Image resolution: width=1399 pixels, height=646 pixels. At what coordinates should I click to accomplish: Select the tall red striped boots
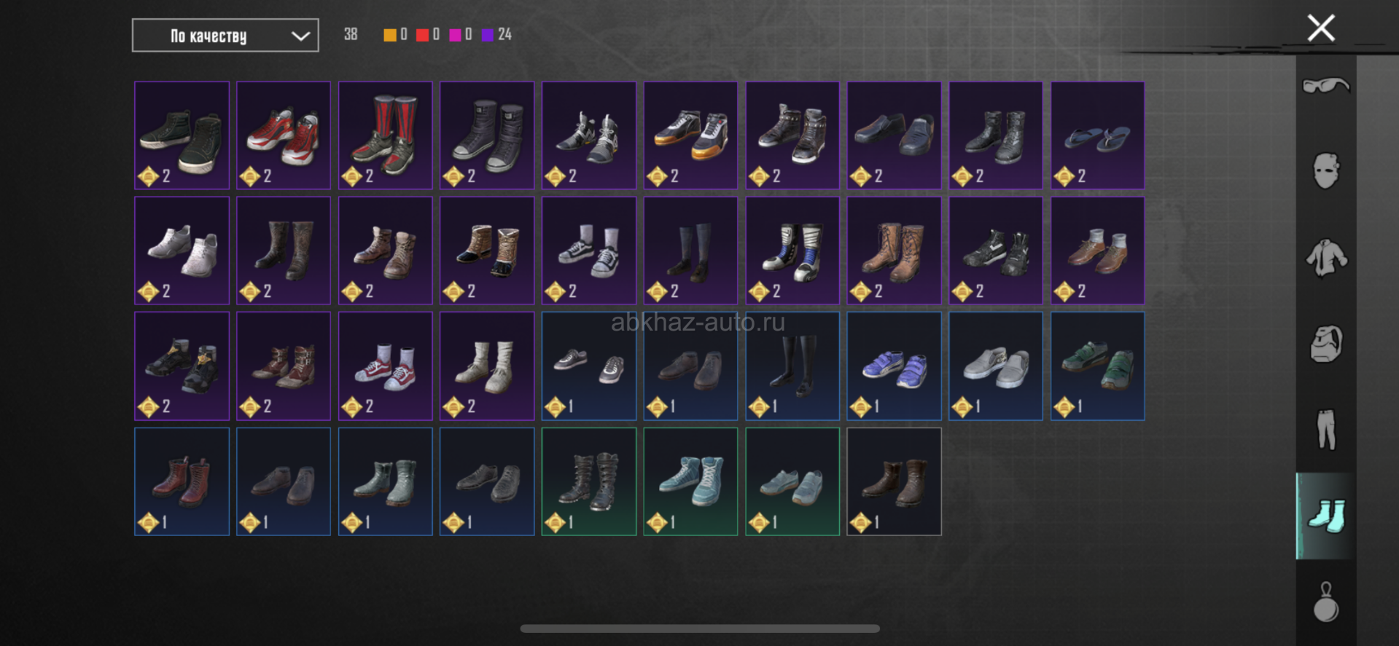tap(386, 135)
